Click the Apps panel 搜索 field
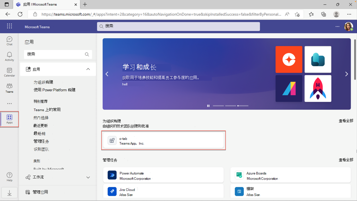 coord(58,54)
